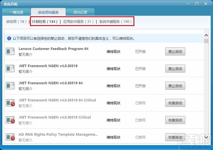Show 应用软件服务 (31) list
Image resolution: width=213 pixels, height=150 pixels.
click(x=78, y=22)
